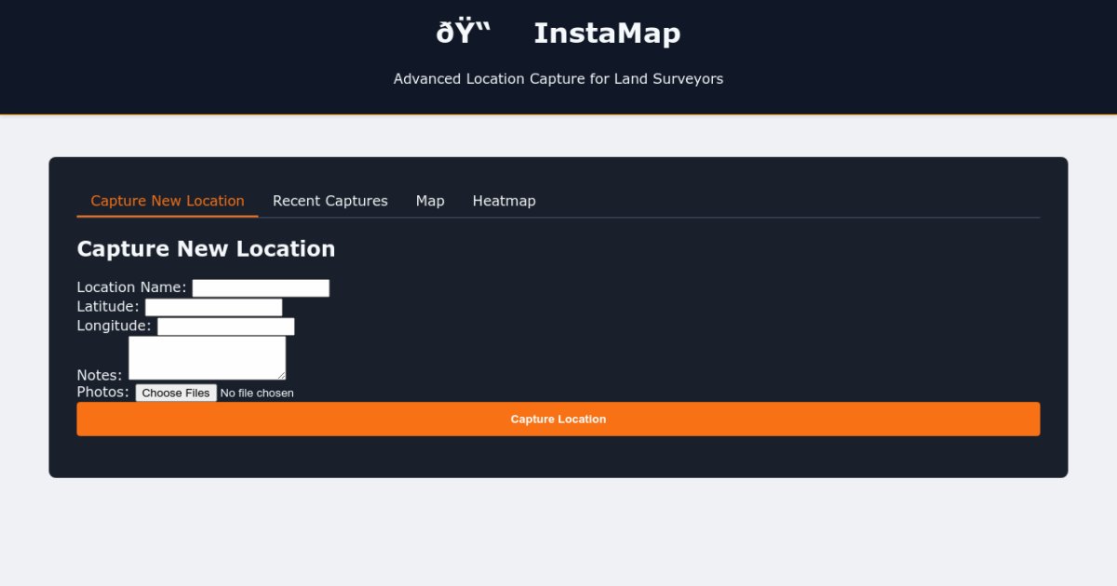
Task: Click the 'Location Name:' label text
Action: tap(130, 286)
